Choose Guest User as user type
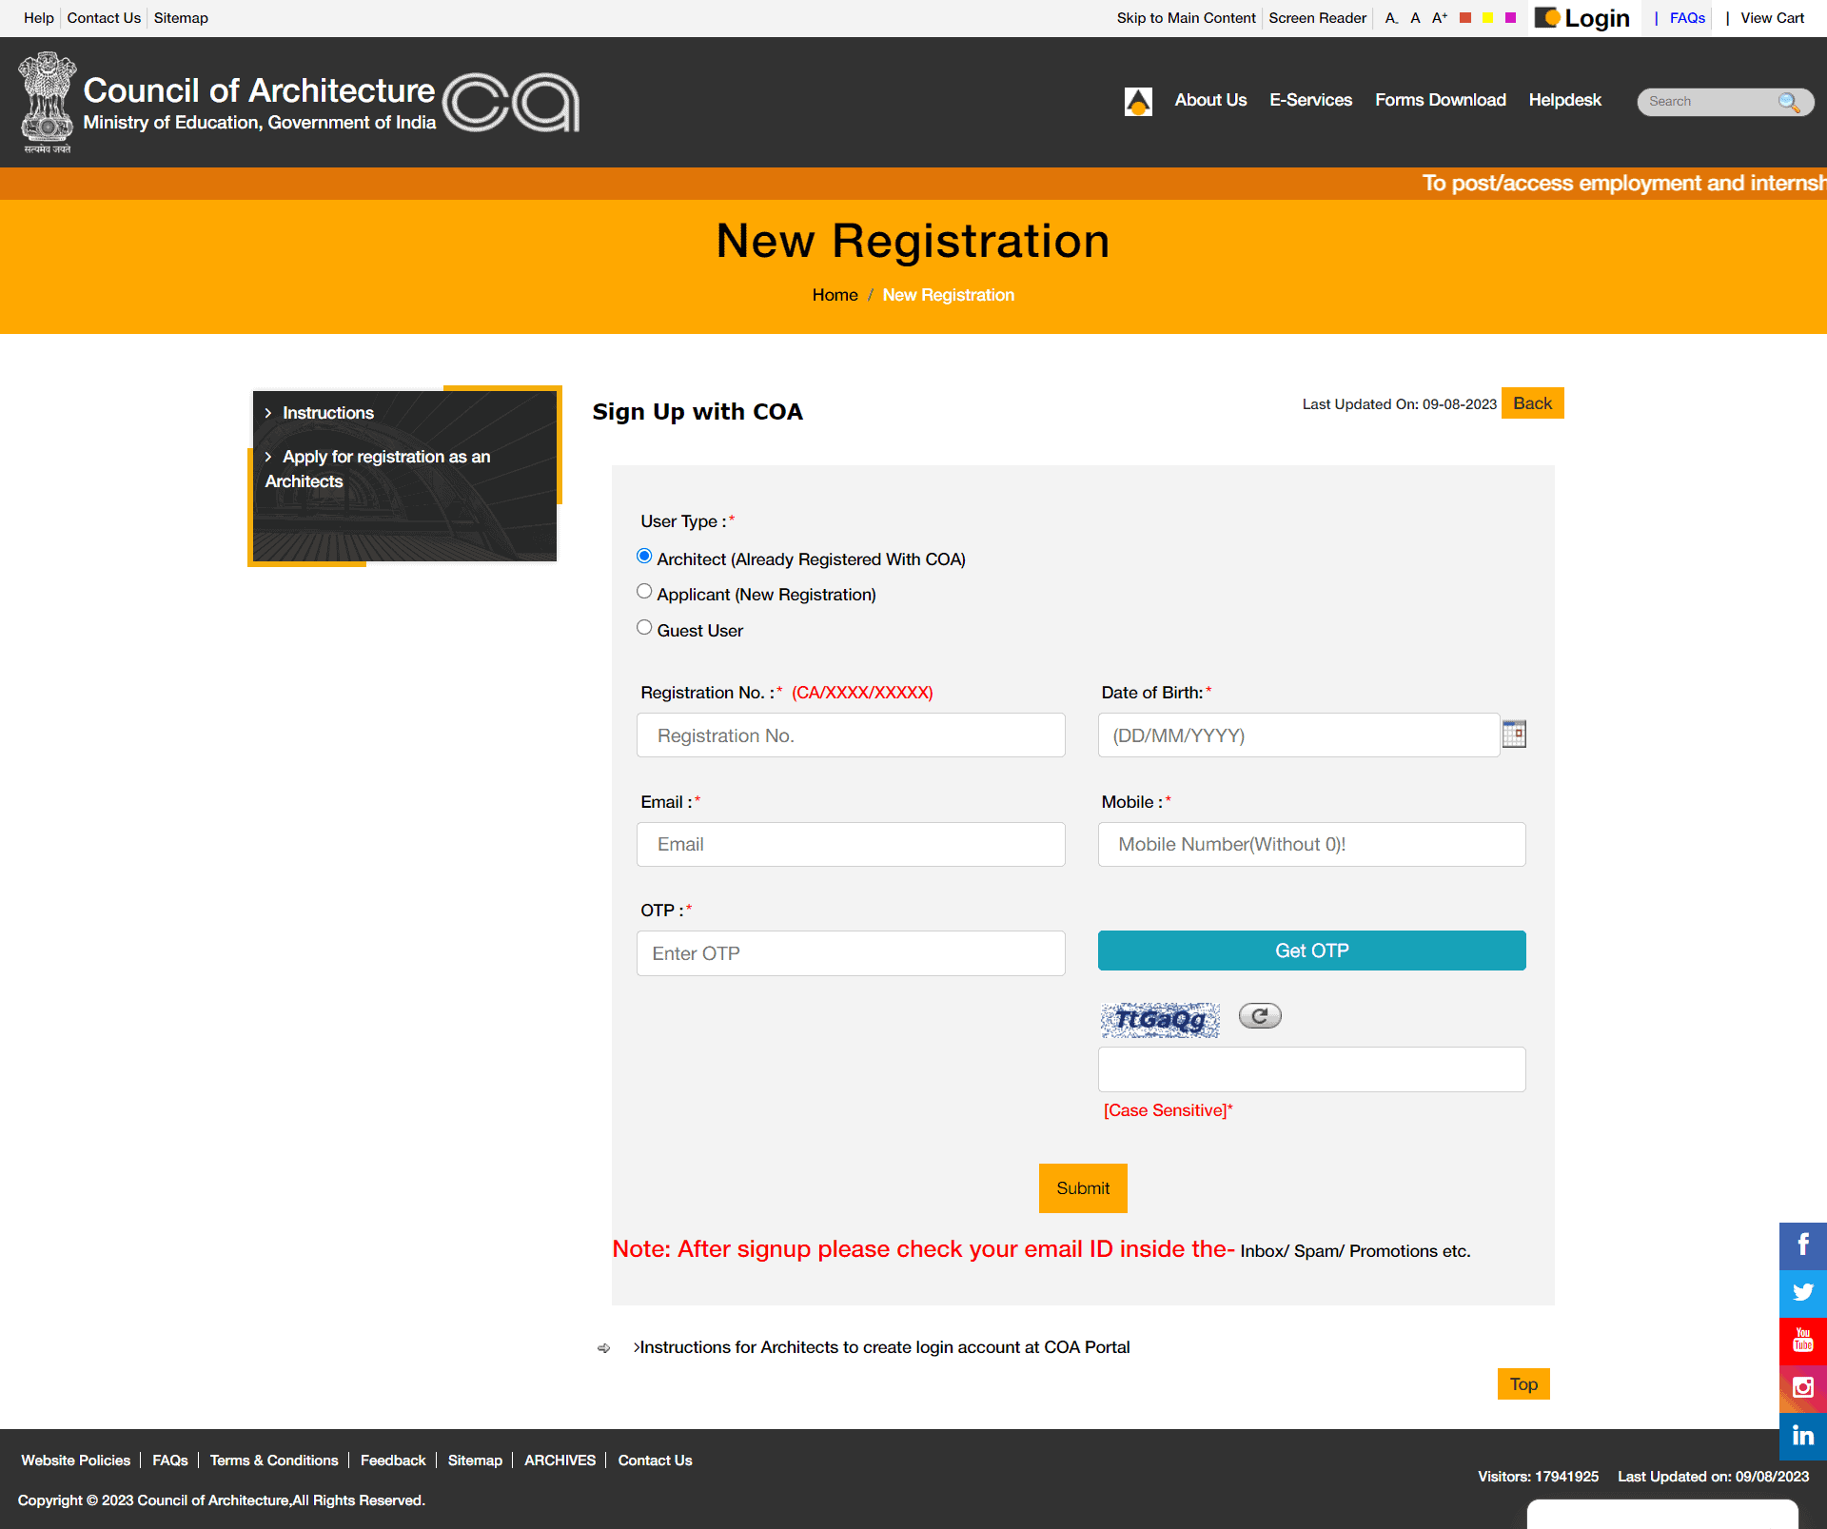The height and width of the screenshot is (1529, 1827). click(x=644, y=626)
